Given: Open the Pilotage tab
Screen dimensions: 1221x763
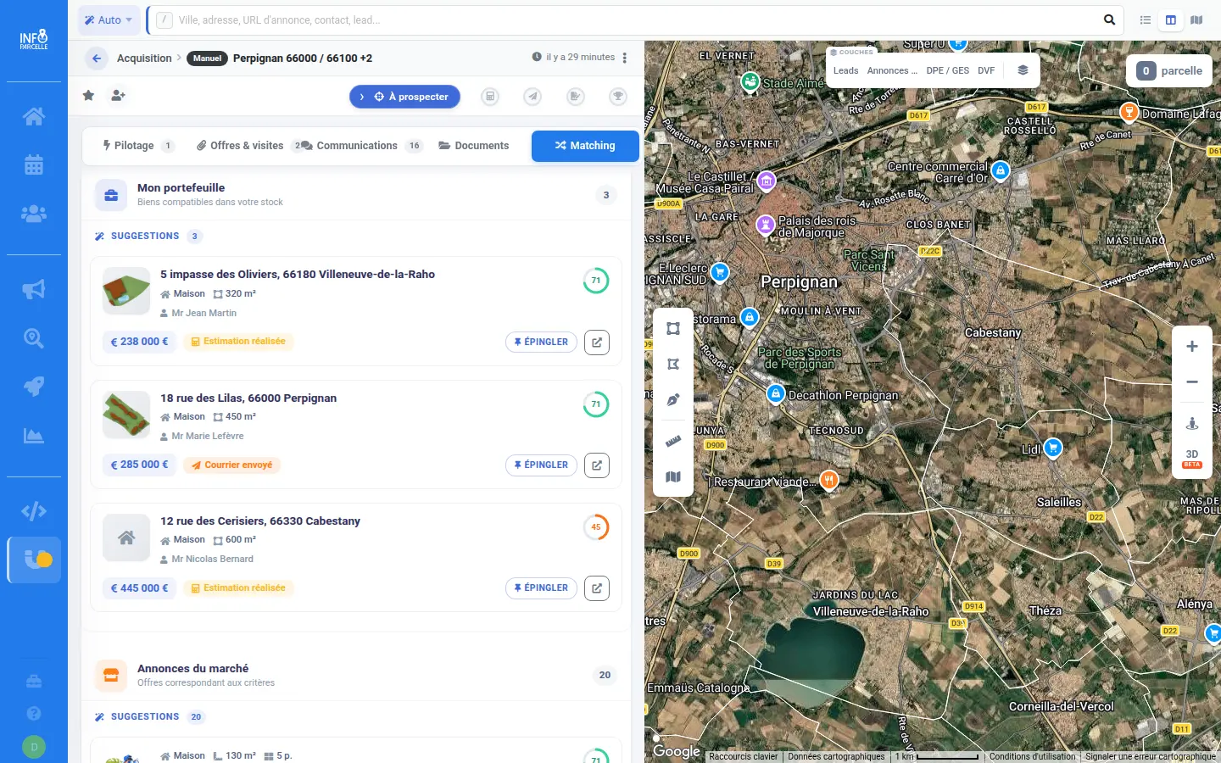Looking at the screenshot, I should (x=138, y=146).
